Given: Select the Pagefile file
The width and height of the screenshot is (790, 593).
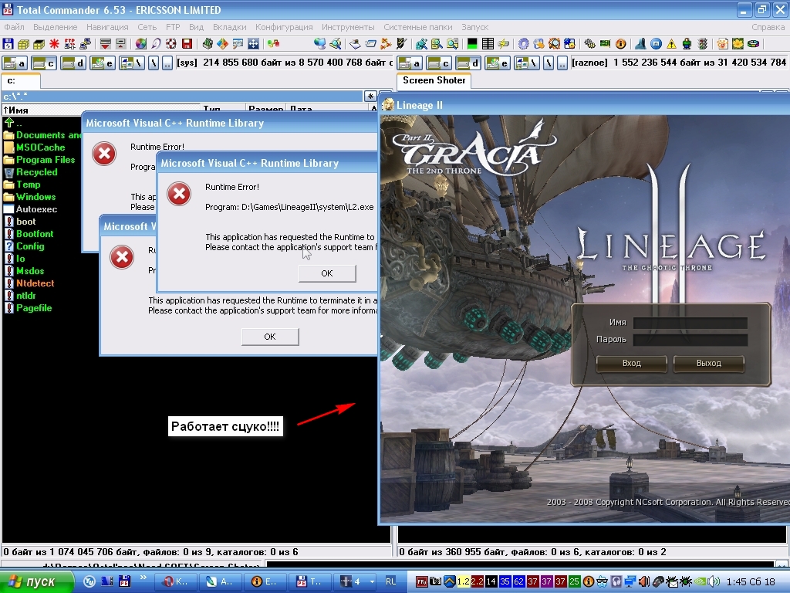Looking at the screenshot, I should click(x=34, y=308).
